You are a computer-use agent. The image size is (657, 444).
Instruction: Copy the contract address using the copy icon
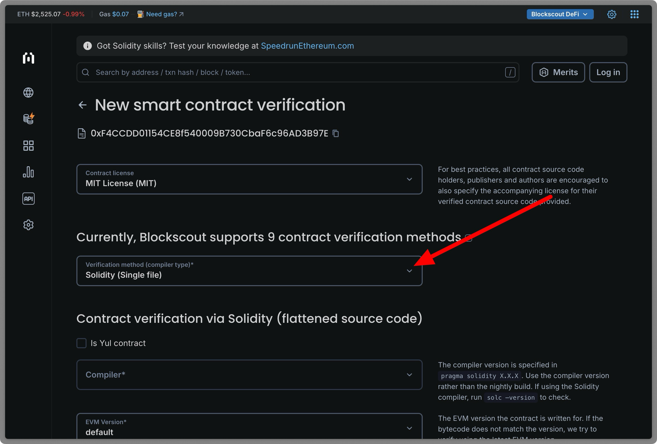coord(336,133)
